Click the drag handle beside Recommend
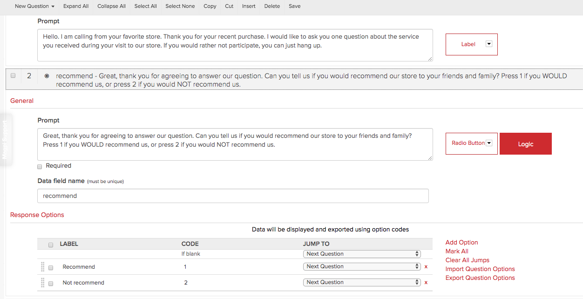 click(42, 267)
